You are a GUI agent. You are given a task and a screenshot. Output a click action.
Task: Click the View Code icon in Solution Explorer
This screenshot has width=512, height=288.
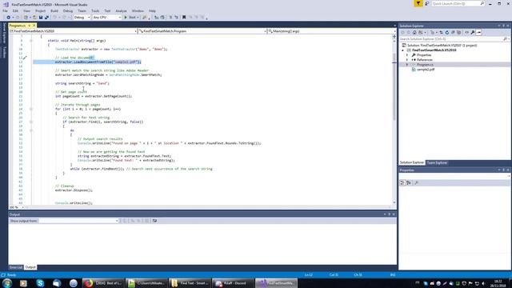point(466,32)
